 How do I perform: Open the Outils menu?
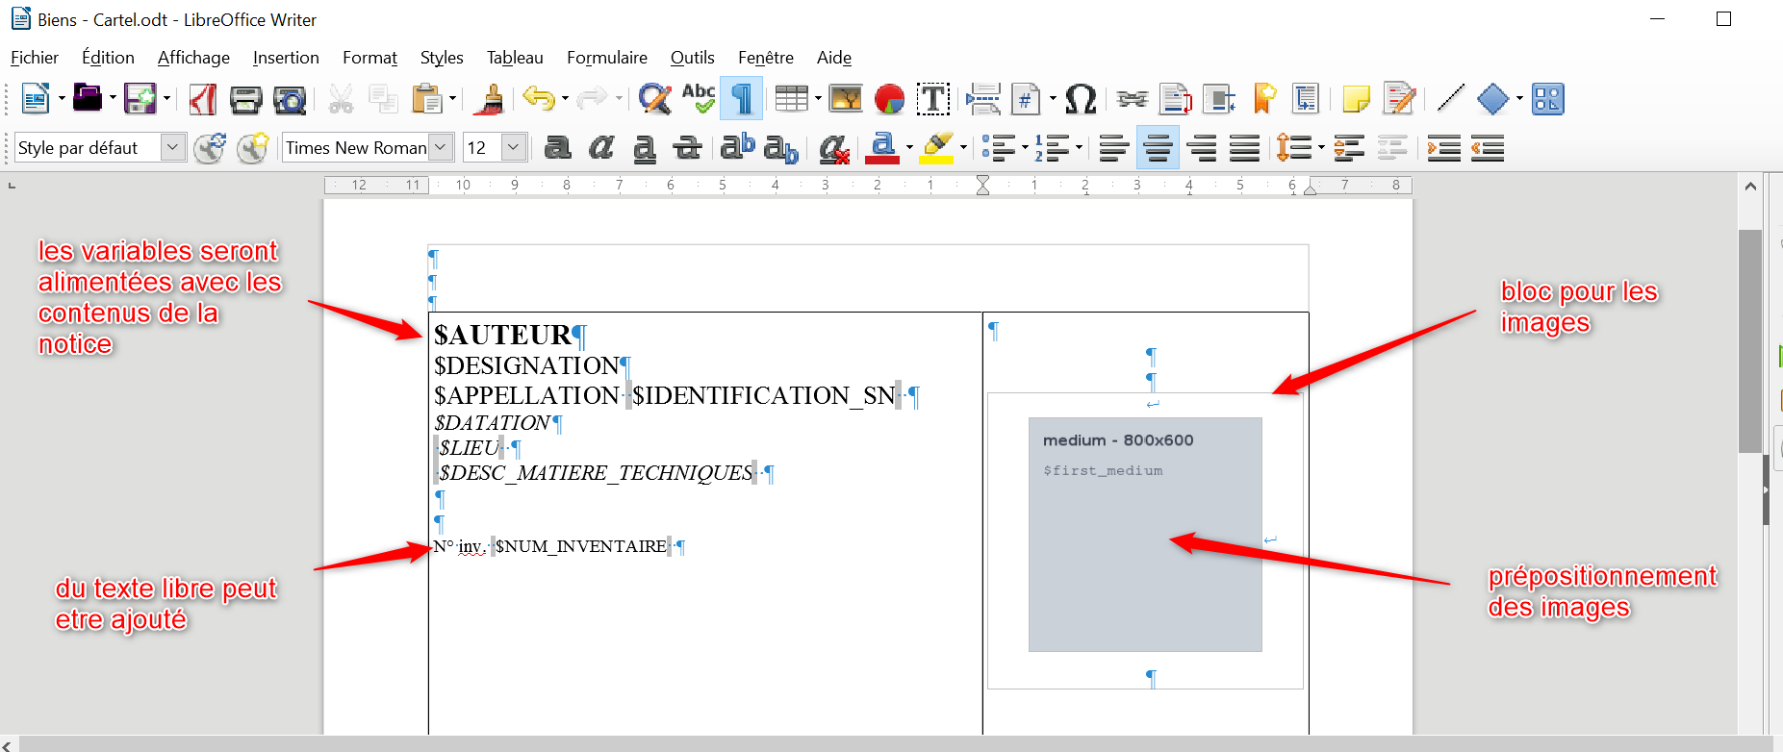pos(693,58)
